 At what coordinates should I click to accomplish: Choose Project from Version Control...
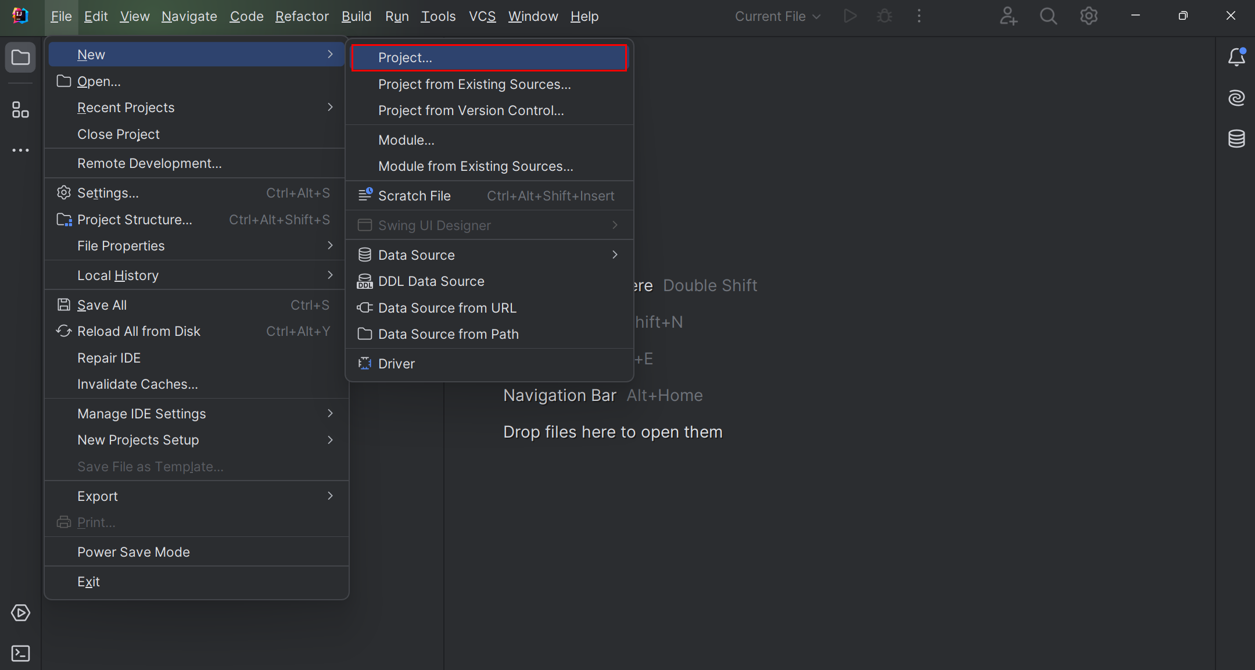[x=471, y=110]
